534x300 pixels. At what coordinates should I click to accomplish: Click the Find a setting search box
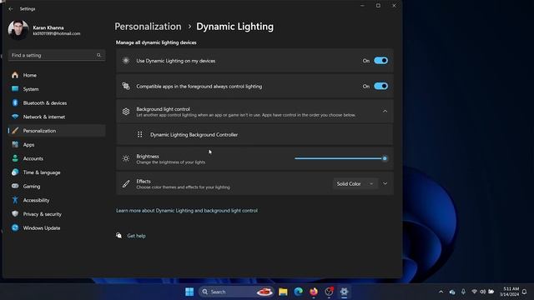point(57,55)
